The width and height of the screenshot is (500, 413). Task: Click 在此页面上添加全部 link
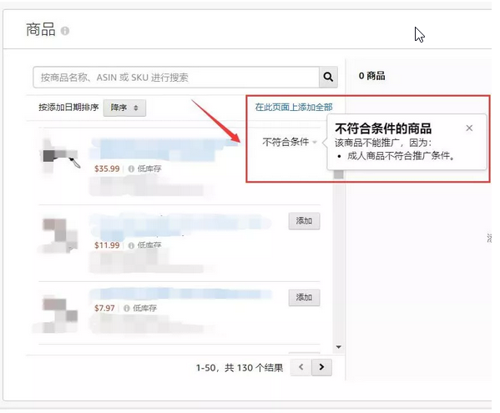coord(294,108)
